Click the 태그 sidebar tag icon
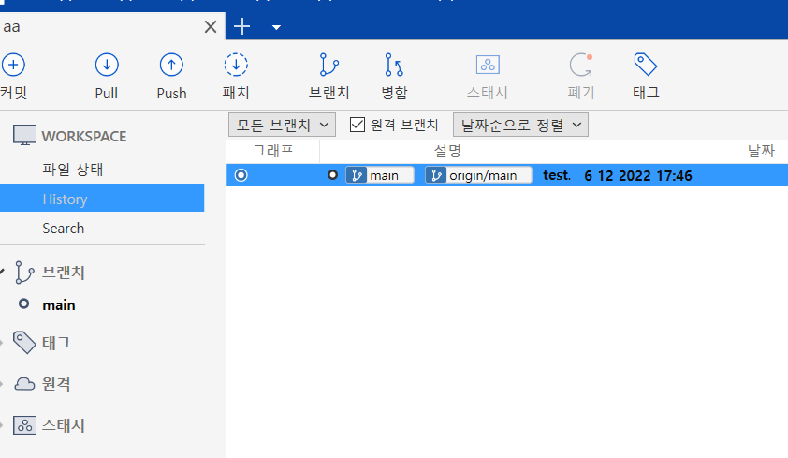 coord(24,343)
